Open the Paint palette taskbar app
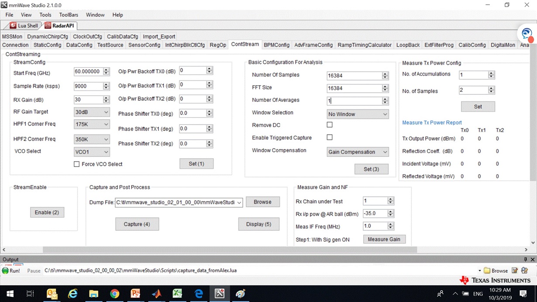The image size is (537, 302). pyautogui.click(x=241, y=294)
